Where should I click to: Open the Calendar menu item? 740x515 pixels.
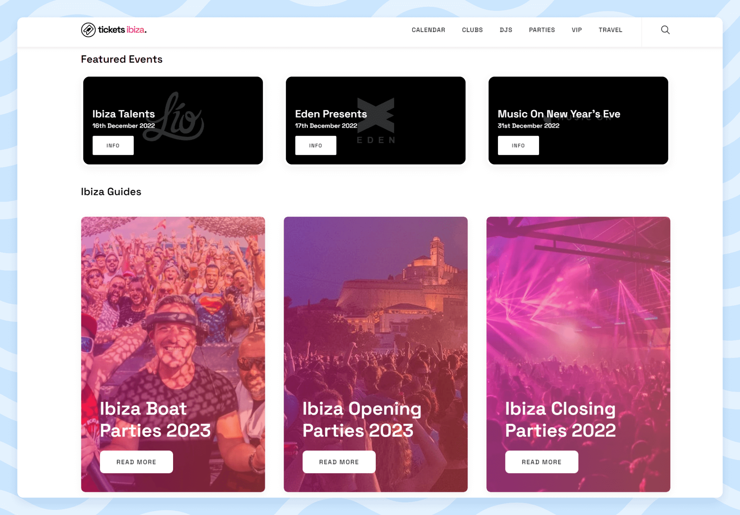[x=428, y=30]
